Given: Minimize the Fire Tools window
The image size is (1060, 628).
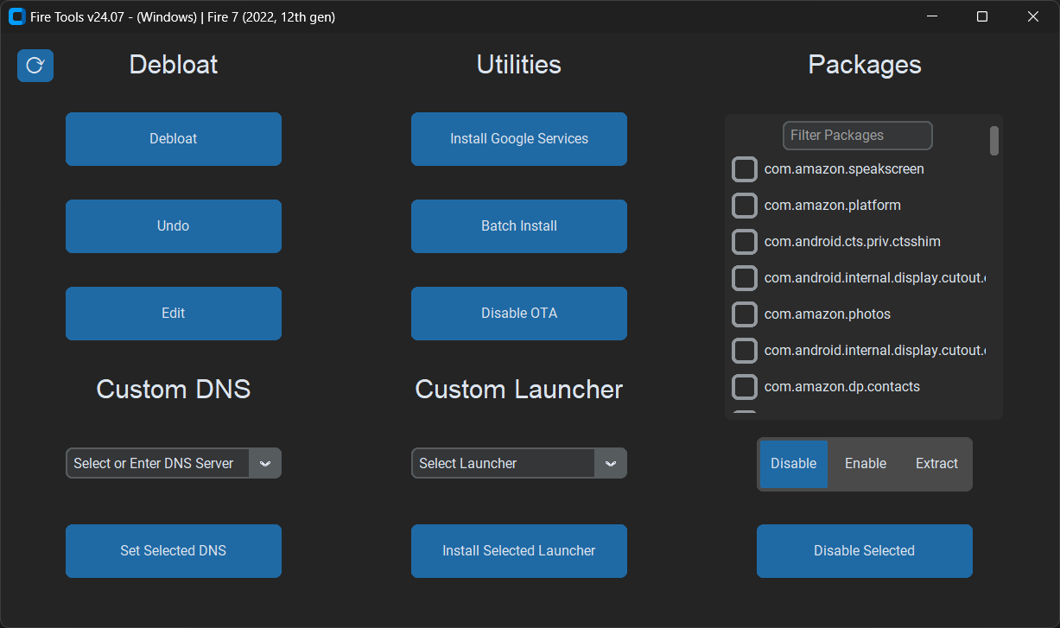Looking at the screenshot, I should click(x=932, y=16).
